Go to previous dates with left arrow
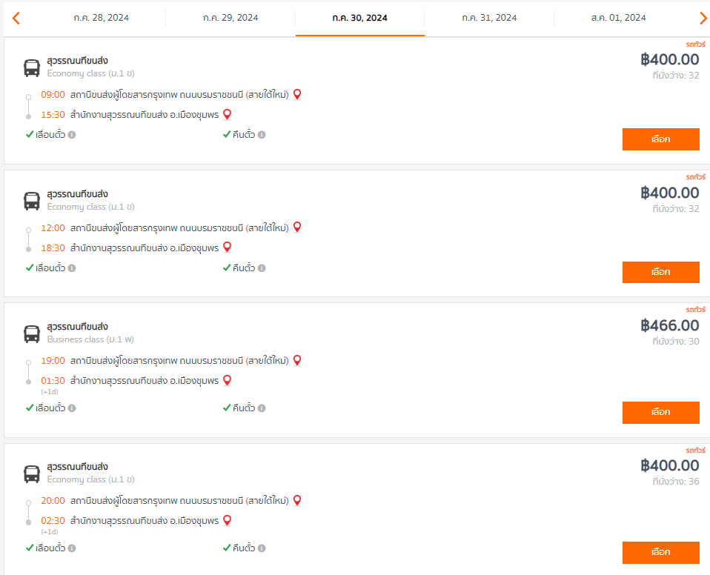The height and width of the screenshot is (575, 710). click(x=16, y=18)
